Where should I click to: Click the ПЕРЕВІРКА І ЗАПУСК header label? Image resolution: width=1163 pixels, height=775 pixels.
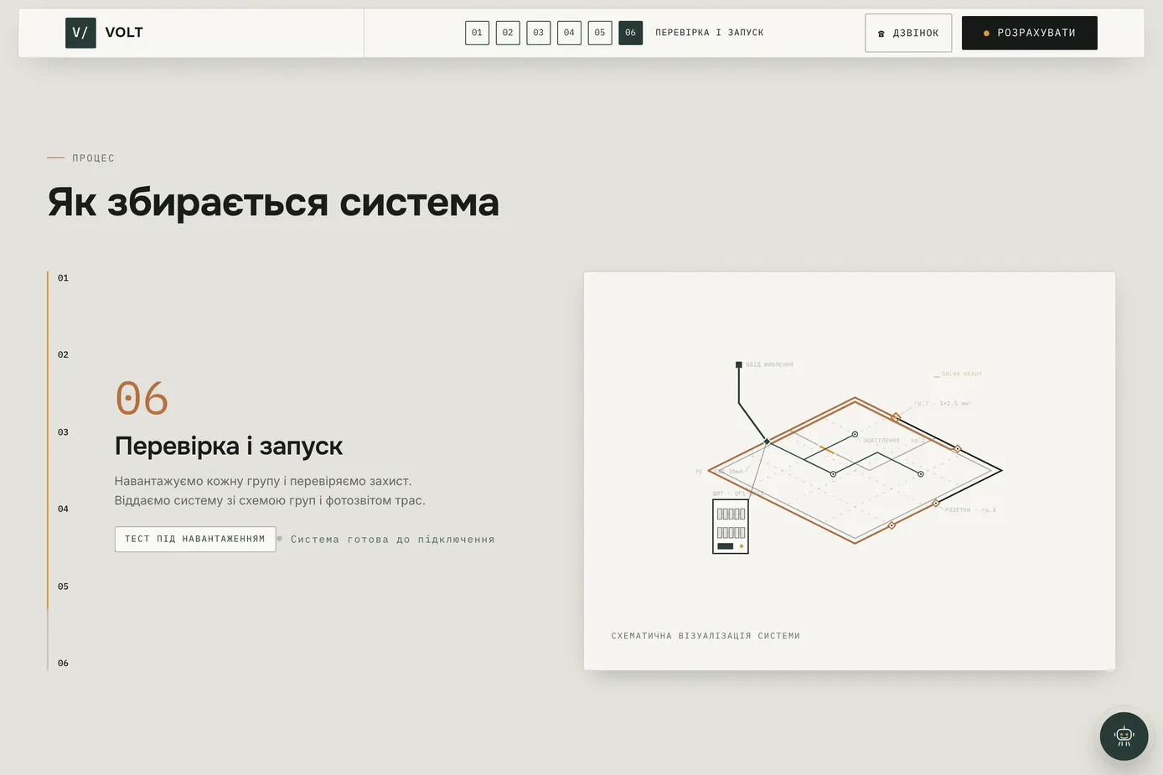(710, 33)
